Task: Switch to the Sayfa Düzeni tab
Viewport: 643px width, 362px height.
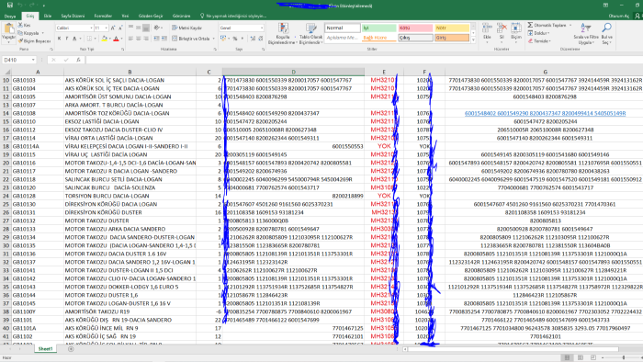Action: click(73, 16)
